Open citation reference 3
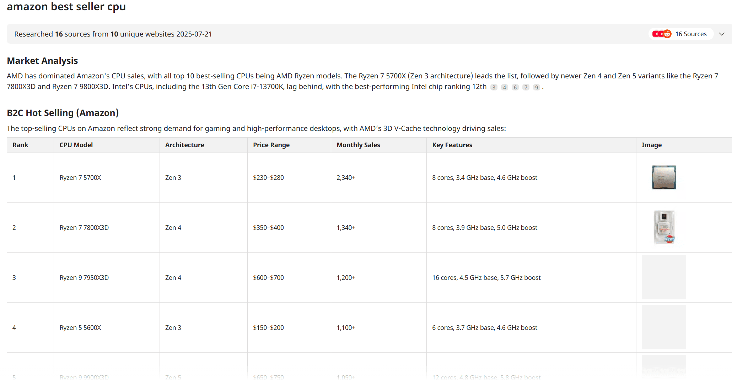This screenshot has height=382, width=732. (x=494, y=87)
